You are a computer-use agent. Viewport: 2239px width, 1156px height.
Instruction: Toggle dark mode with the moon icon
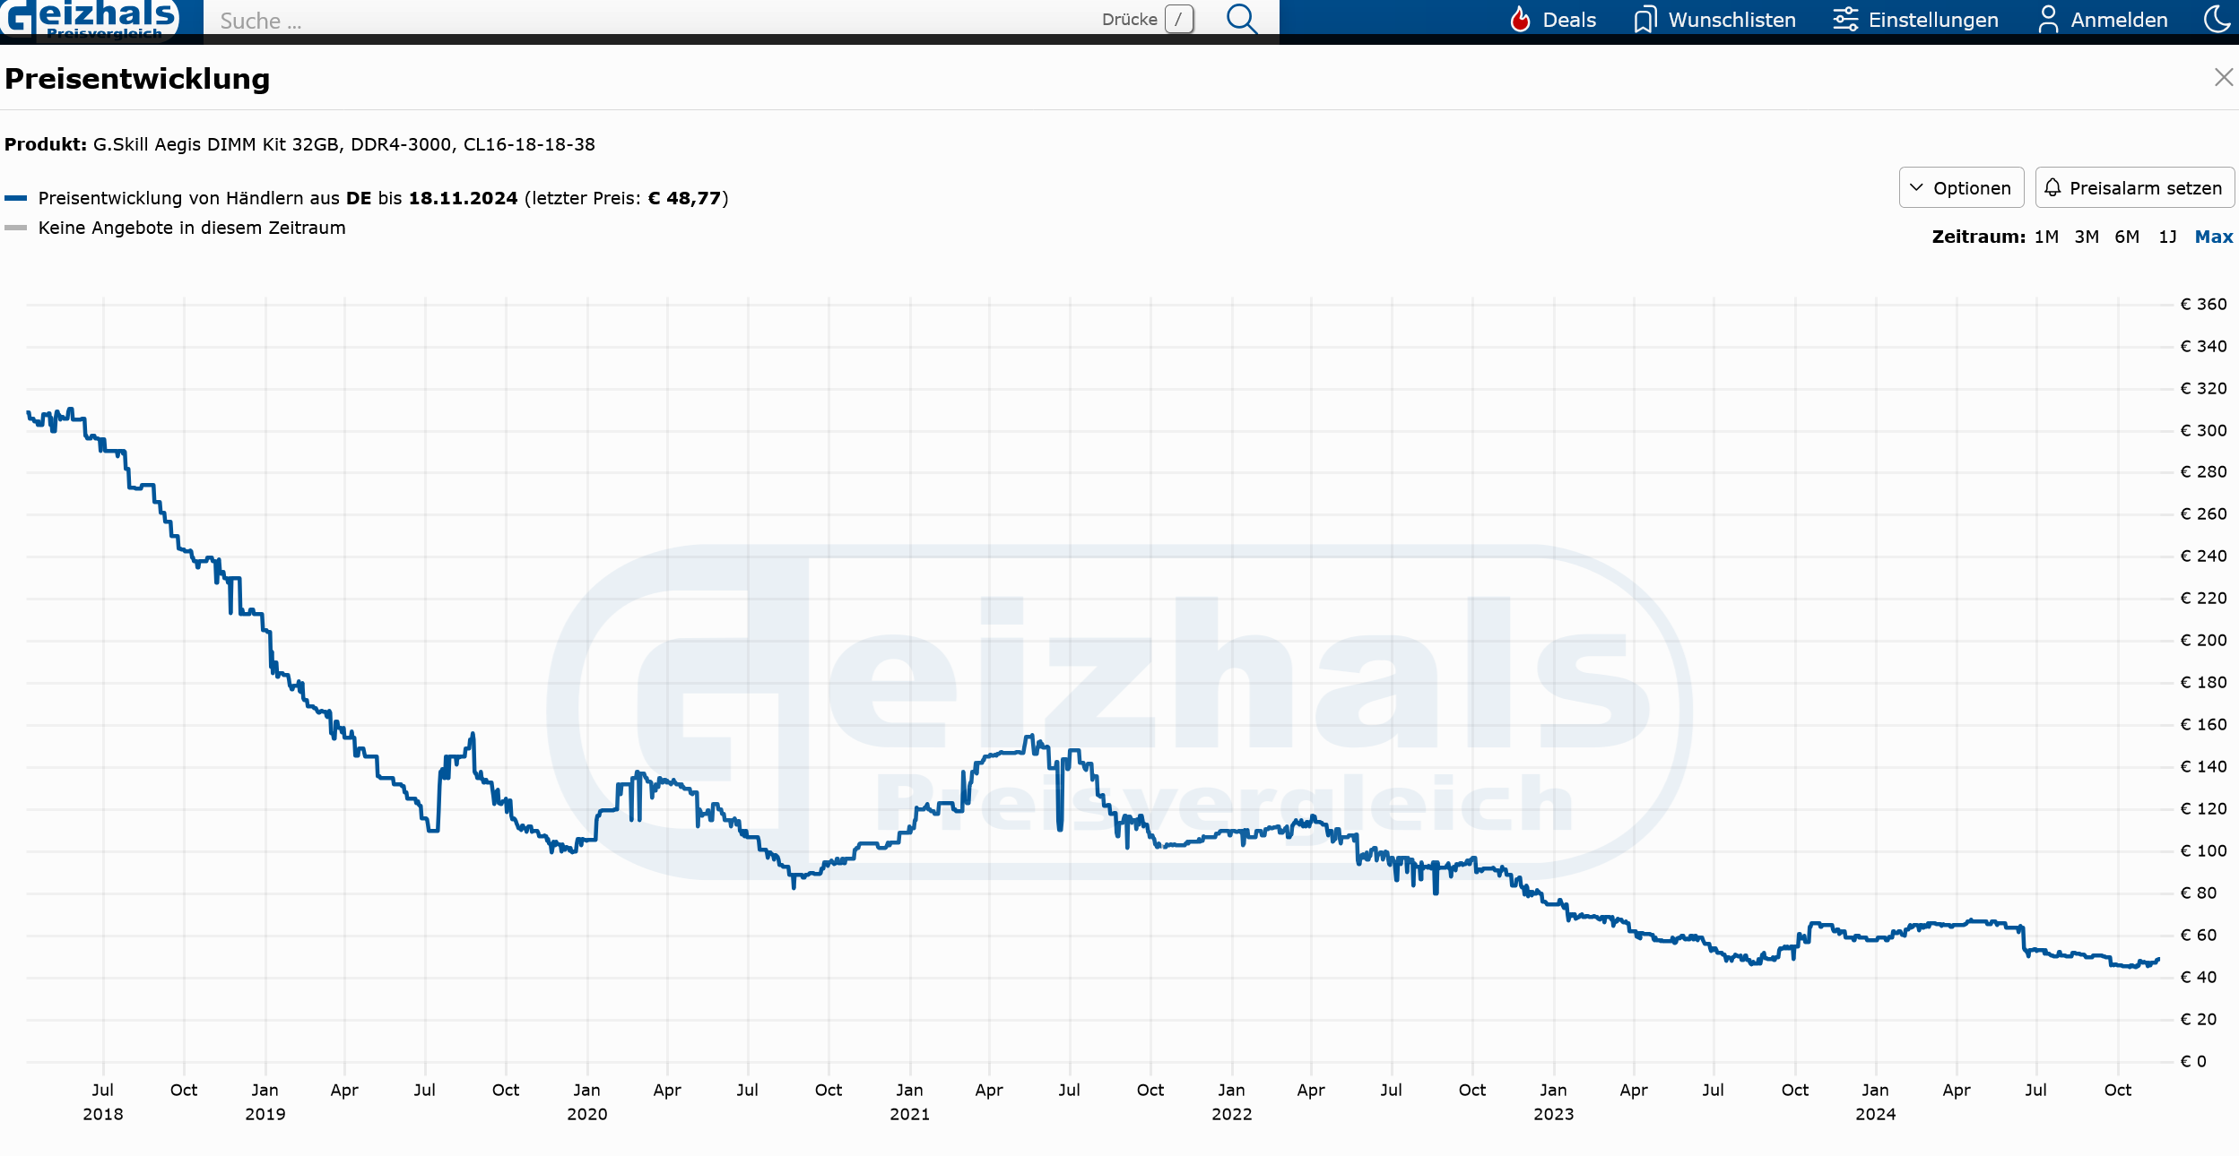click(2217, 18)
